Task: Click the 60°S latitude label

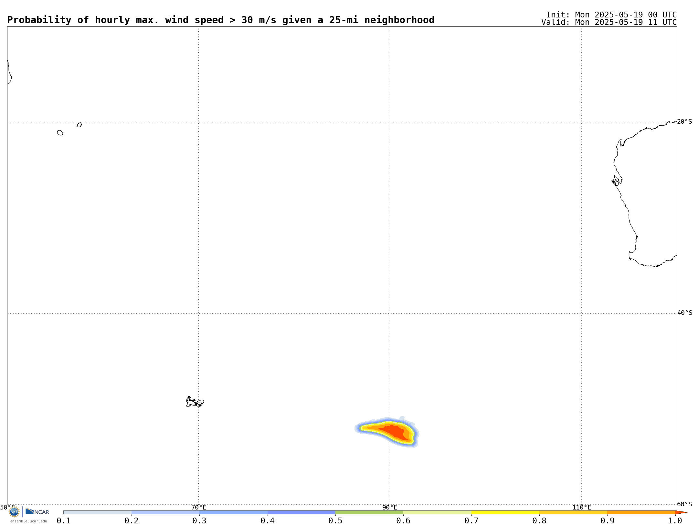Action: tap(684, 504)
